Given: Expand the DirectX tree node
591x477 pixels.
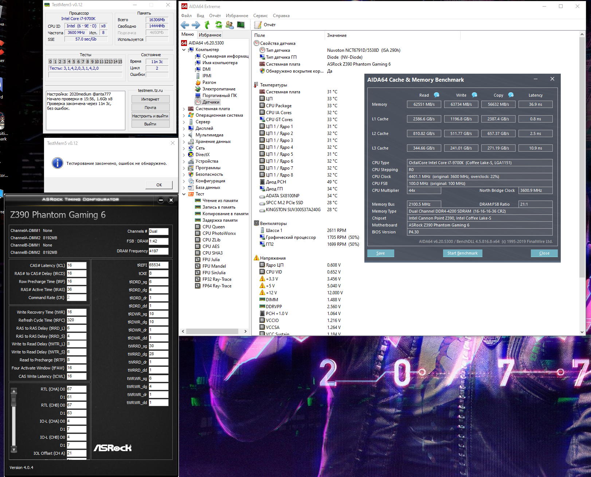Looking at the screenshot, I should tap(184, 155).
